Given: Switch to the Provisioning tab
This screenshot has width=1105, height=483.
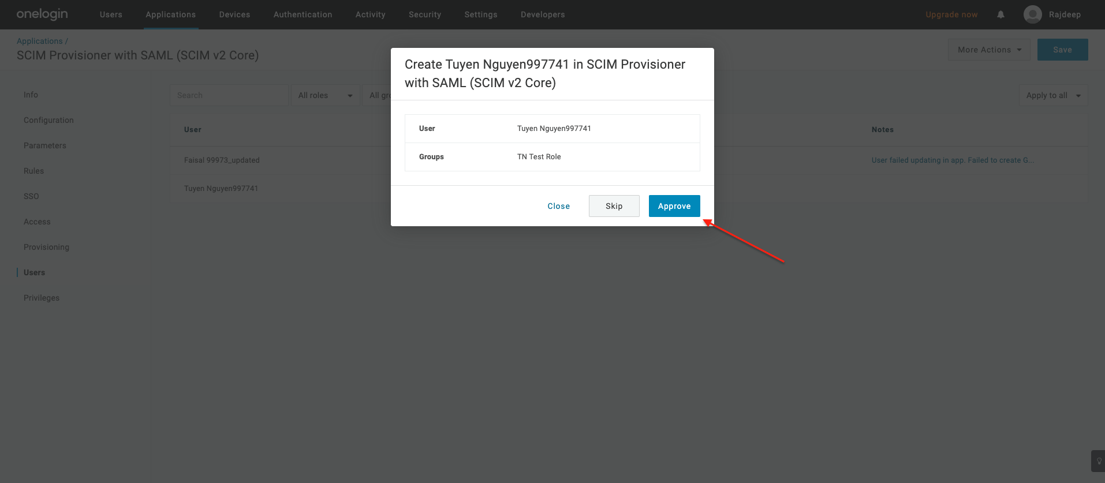Looking at the screenshot, I should click(x=46, y=247).
